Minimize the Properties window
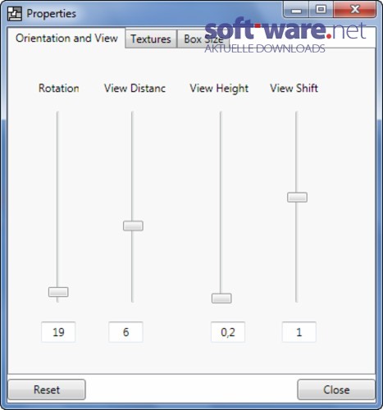 coord(296,10)
